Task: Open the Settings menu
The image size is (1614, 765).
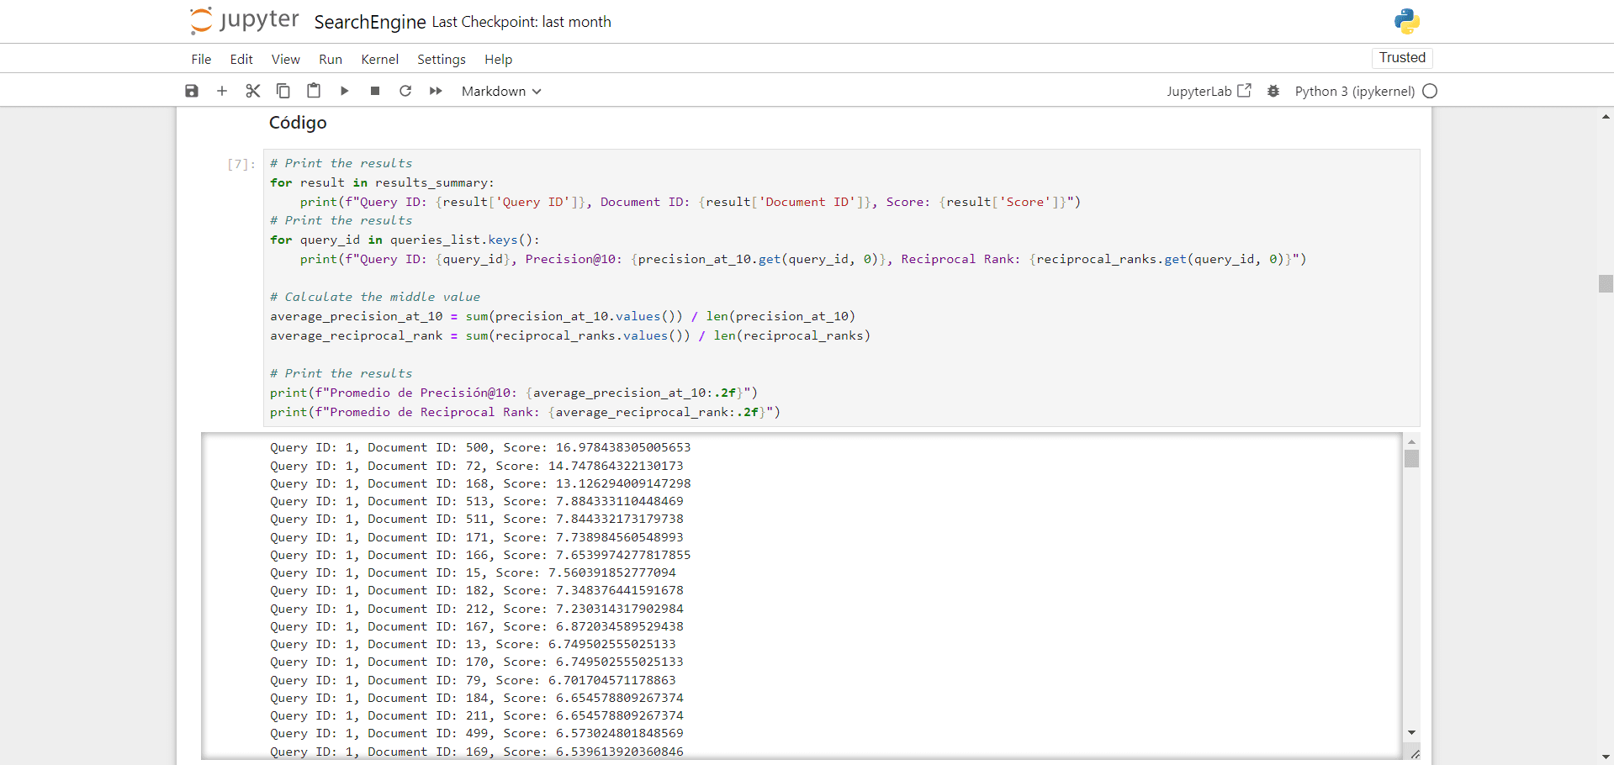Action: [x=441, y=59]
